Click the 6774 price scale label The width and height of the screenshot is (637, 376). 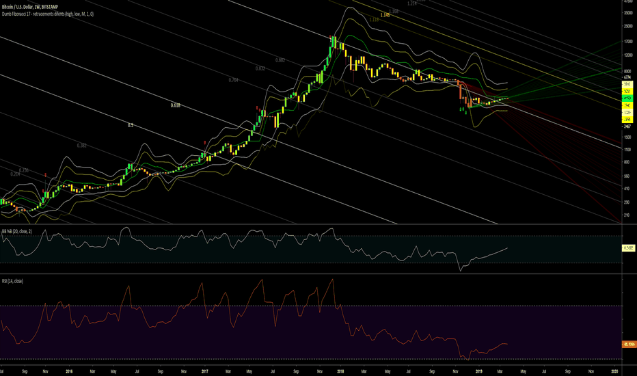(627, 77)
